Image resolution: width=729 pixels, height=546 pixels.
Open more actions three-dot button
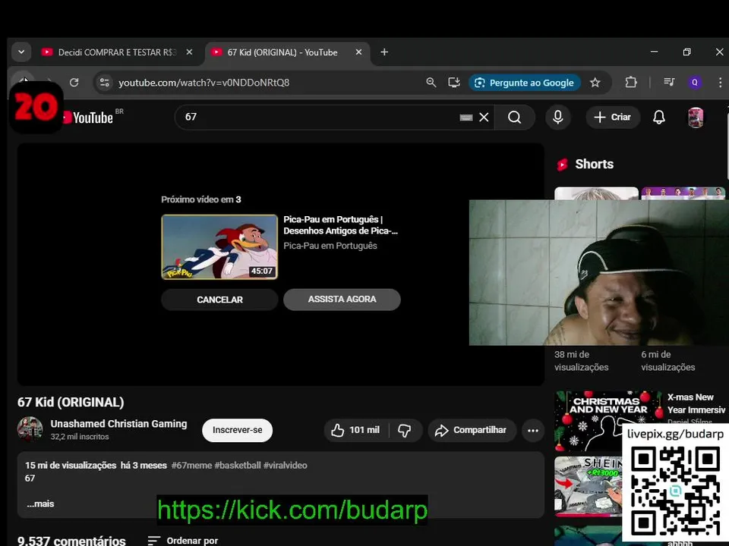[x=533, y=431]
